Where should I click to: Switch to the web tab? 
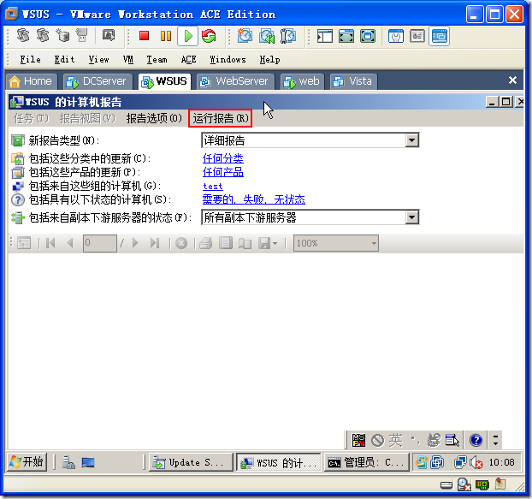click(x=302, y=81)
